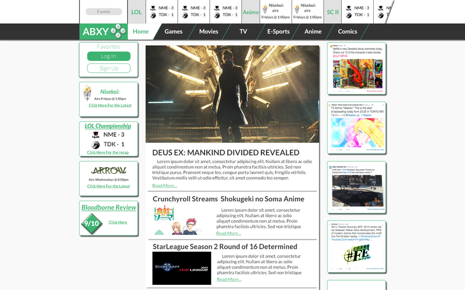Select the Anime ticker category

click(x=251, y=12)
